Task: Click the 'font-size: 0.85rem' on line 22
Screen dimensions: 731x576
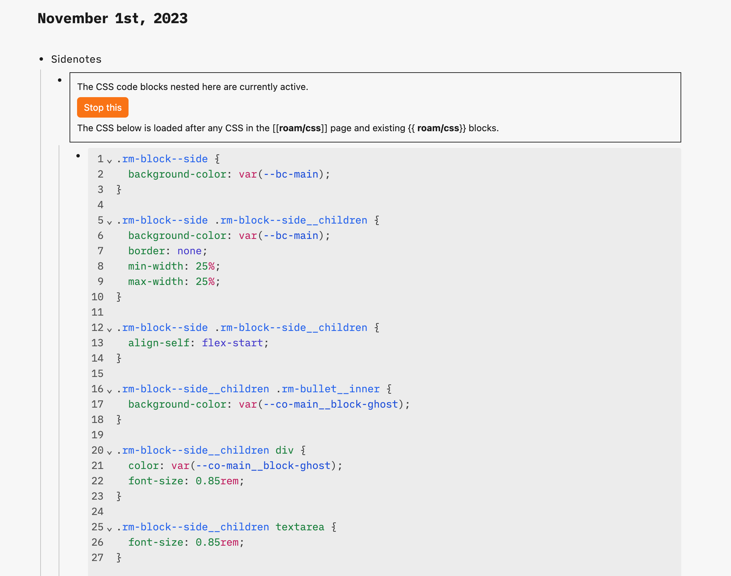Action: coord(186,481)
